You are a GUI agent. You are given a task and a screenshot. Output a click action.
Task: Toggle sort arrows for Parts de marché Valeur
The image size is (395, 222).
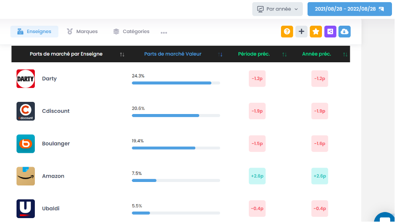pyautogui.click(x=220, y=54)
